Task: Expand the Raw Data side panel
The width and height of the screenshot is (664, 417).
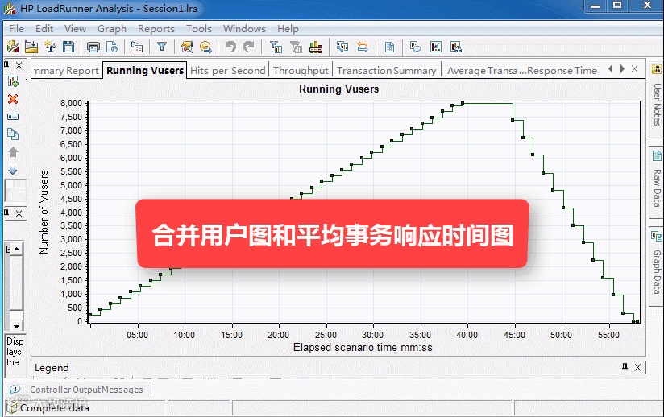Action: tap(657, 182)
